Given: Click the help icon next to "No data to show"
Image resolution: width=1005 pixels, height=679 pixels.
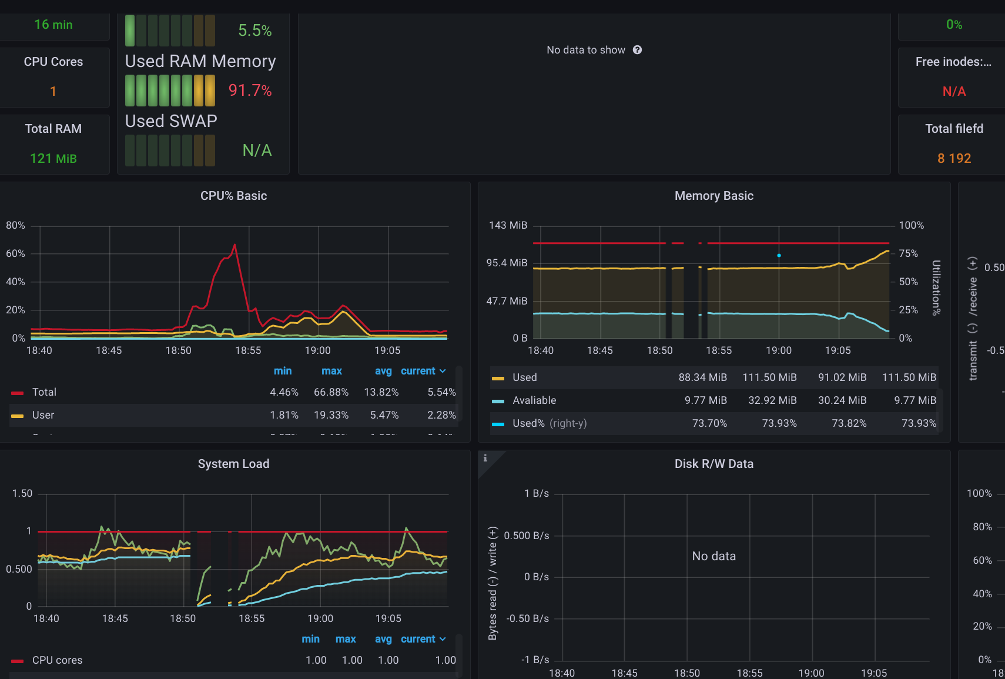Looking at the screenshot, I should coord(638,50).
